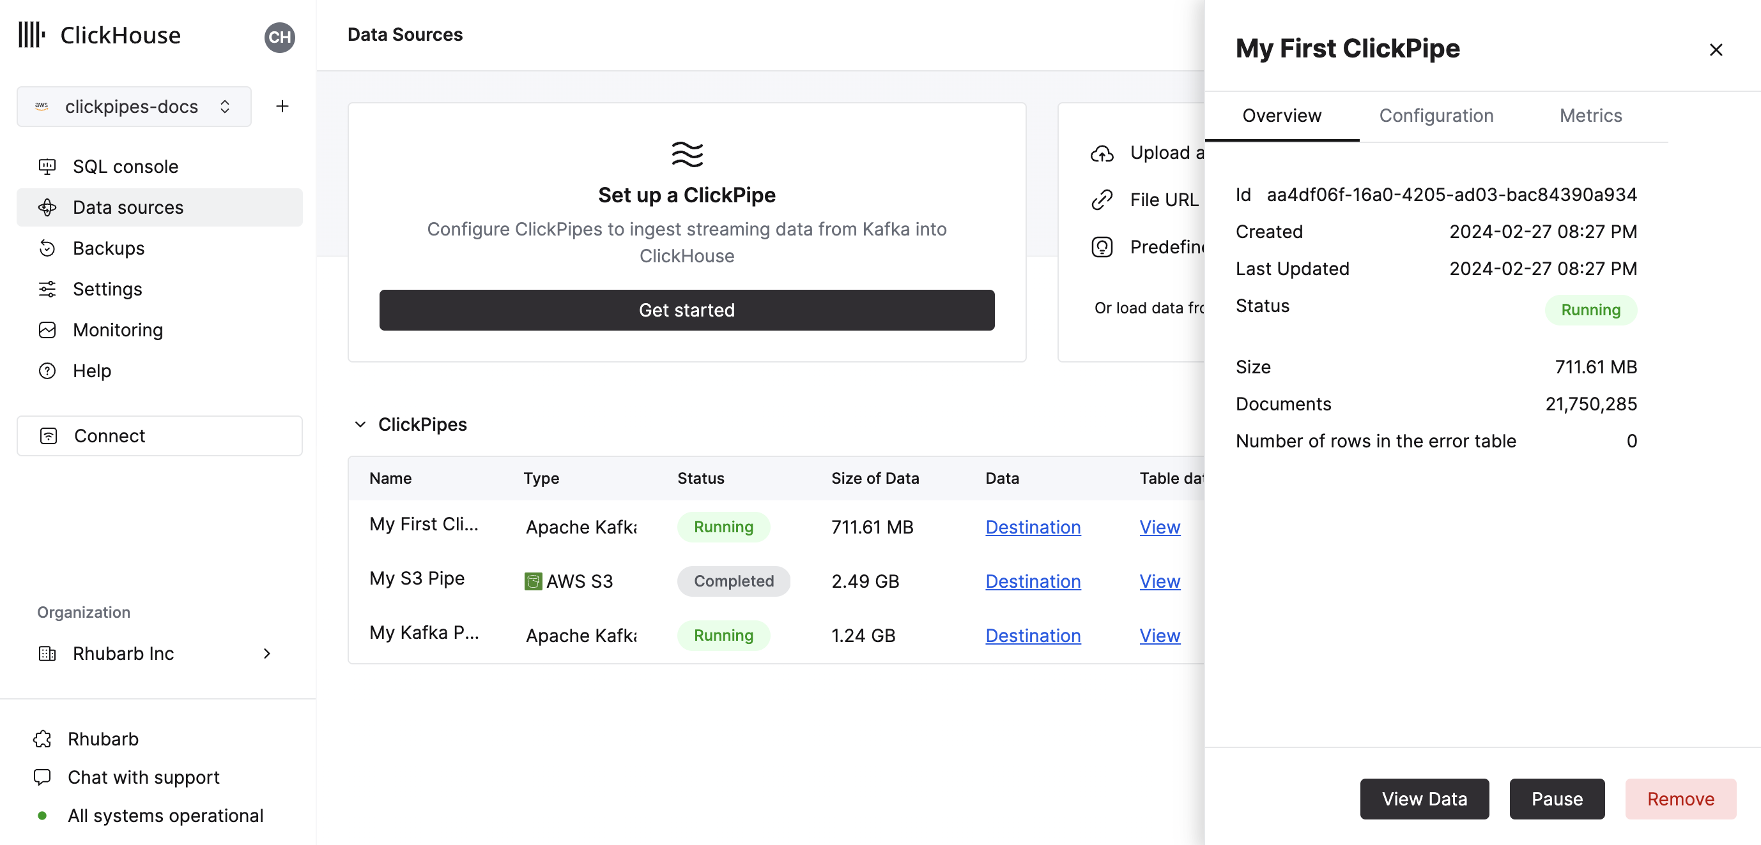Click Get started to set up ClickPipe

(686, 310)
